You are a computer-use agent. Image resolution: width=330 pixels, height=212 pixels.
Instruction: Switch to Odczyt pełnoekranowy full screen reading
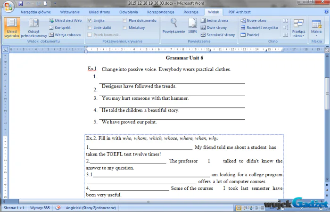click(x=33, y=28)
